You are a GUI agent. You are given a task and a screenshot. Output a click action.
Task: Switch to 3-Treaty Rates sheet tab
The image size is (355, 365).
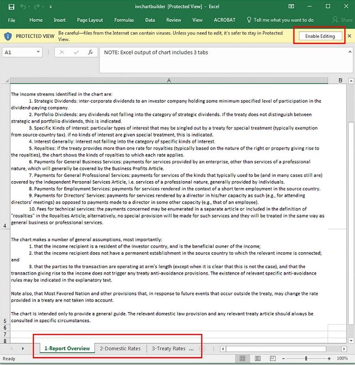tap(169, 349)
